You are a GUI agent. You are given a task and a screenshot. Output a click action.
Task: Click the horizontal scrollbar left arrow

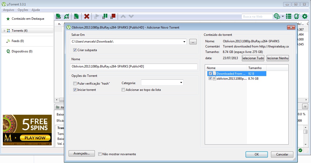(x=57, y=100)
